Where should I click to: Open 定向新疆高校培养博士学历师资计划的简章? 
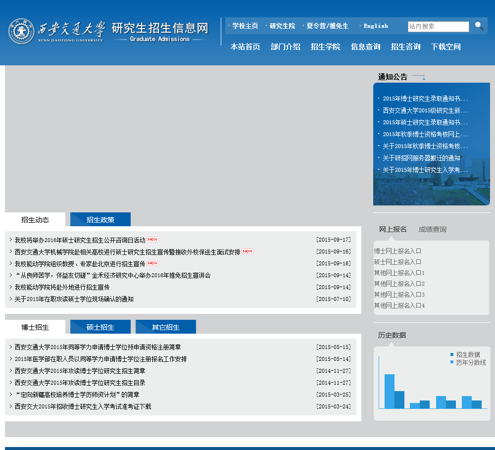click(x=77, y=395)
